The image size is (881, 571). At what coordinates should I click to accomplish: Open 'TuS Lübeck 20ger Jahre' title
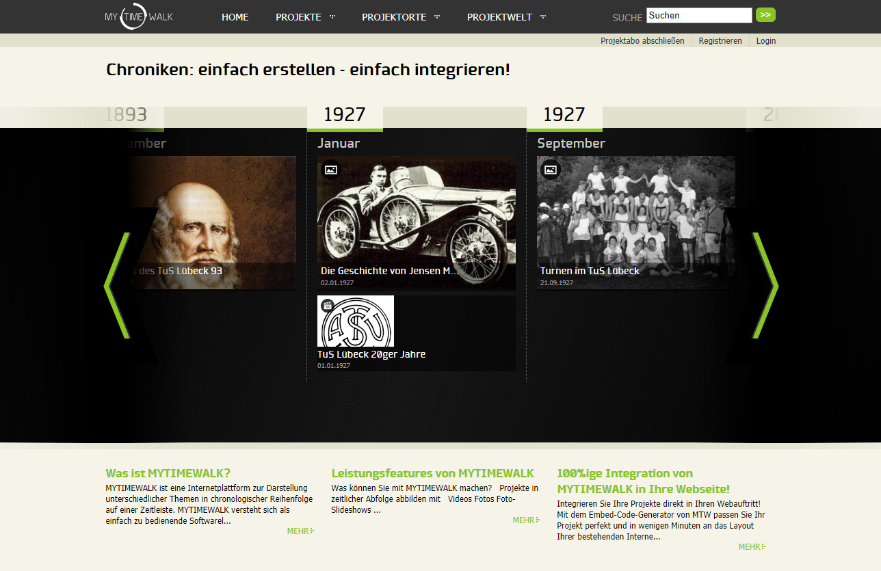click(x=371, y=354)
